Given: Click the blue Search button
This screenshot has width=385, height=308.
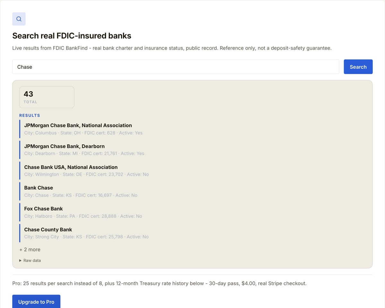Looking at the screenshot, I should 358,67.
